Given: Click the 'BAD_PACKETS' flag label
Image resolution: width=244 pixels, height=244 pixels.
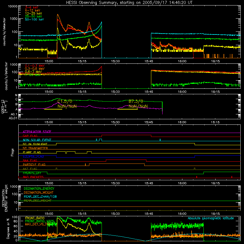Looking at the screenshot, I should tap(33, 177).
